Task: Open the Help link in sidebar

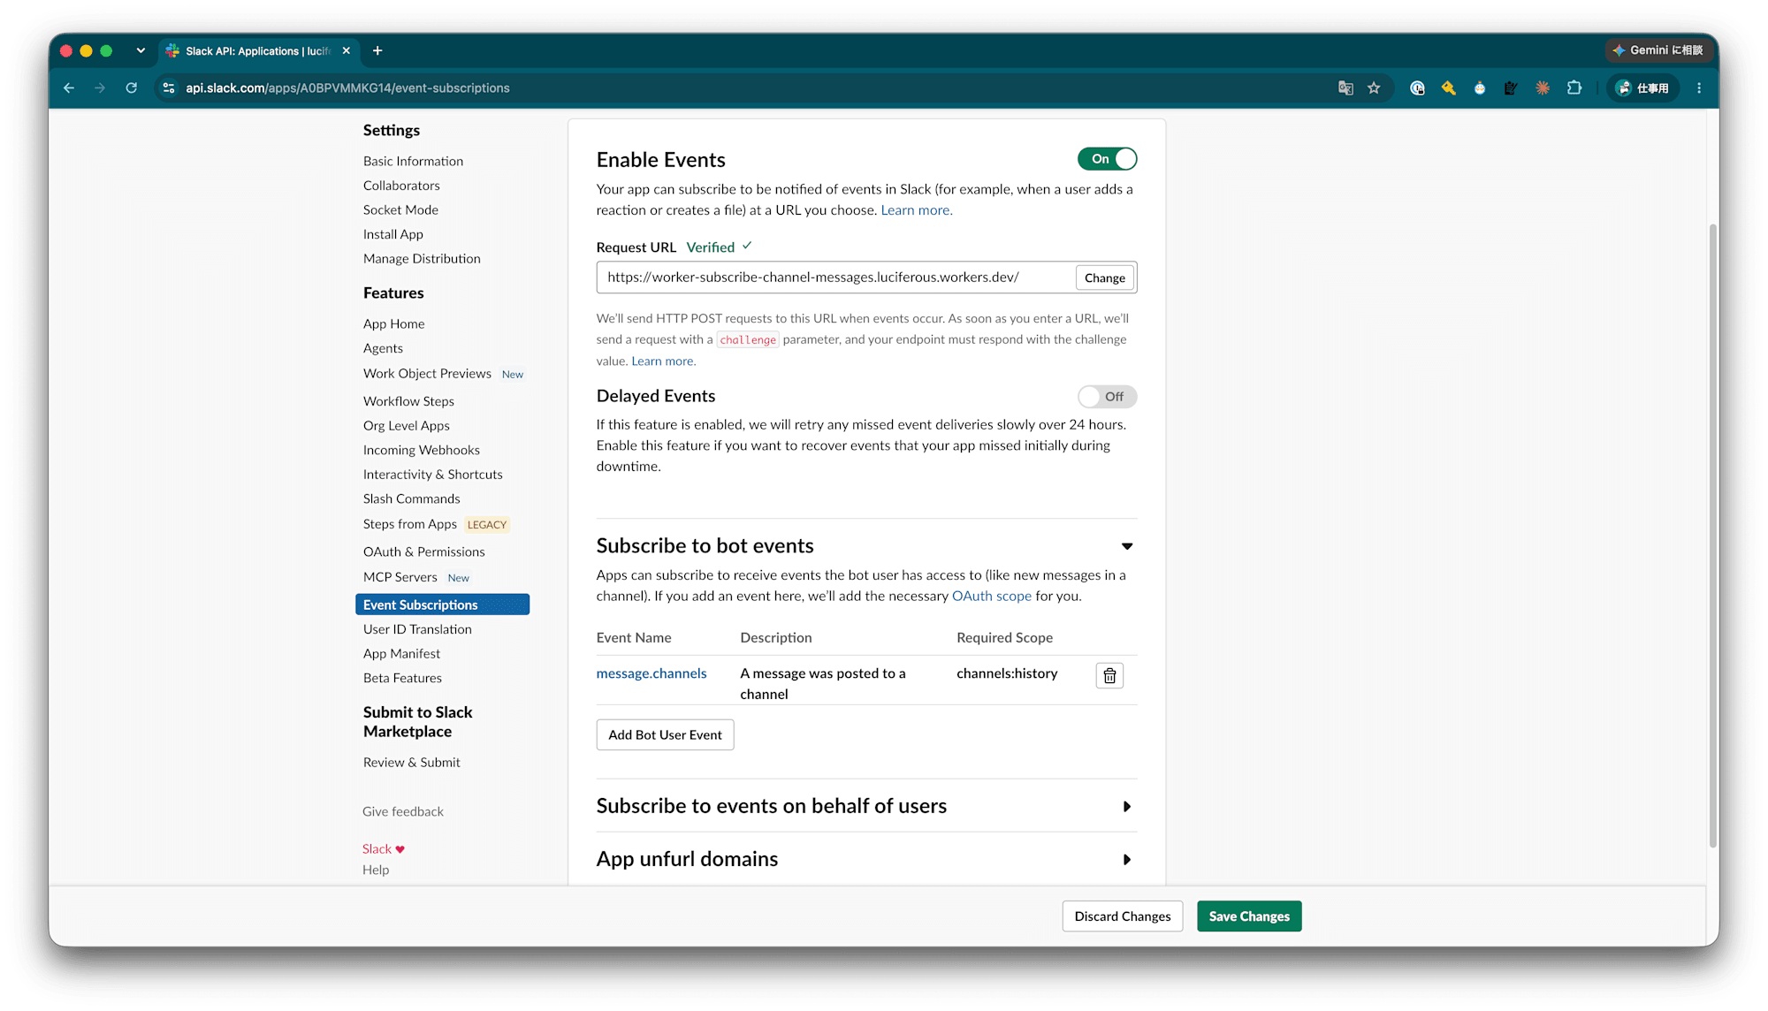Action: click(376, 870)
